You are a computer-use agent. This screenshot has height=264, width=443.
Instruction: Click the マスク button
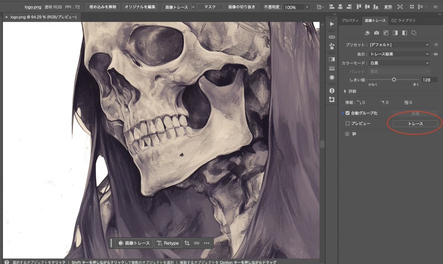click(210, 7)
